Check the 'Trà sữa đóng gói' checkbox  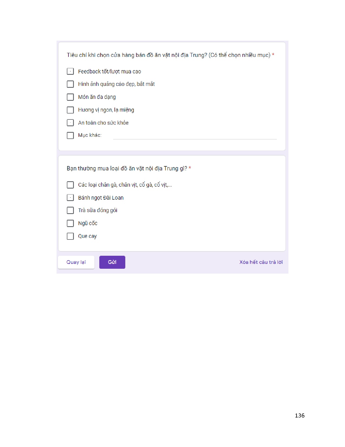pyautogui.click(x=70, y=210)
